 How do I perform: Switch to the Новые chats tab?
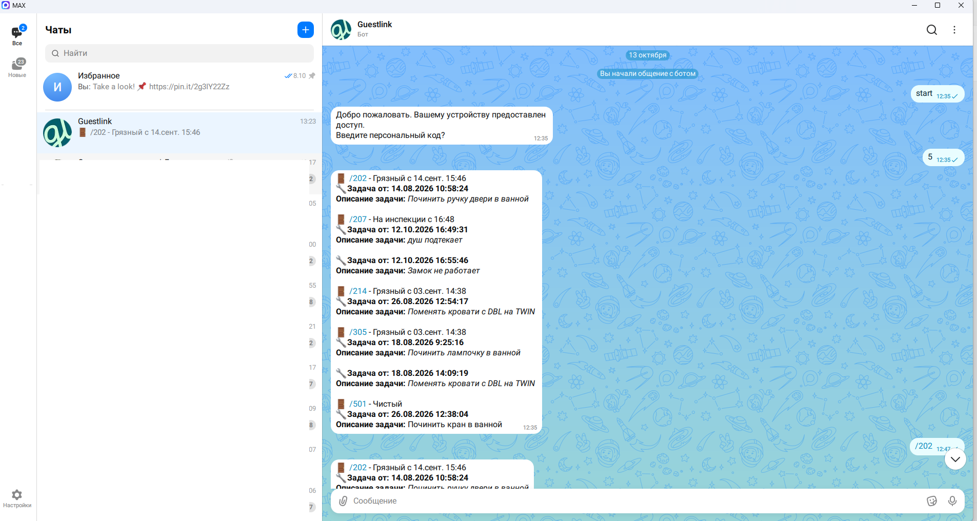tap(17, 68)
